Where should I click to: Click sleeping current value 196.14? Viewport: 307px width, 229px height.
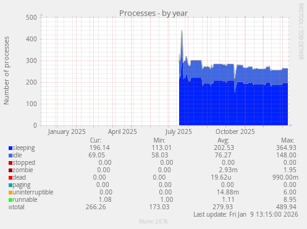99,148
